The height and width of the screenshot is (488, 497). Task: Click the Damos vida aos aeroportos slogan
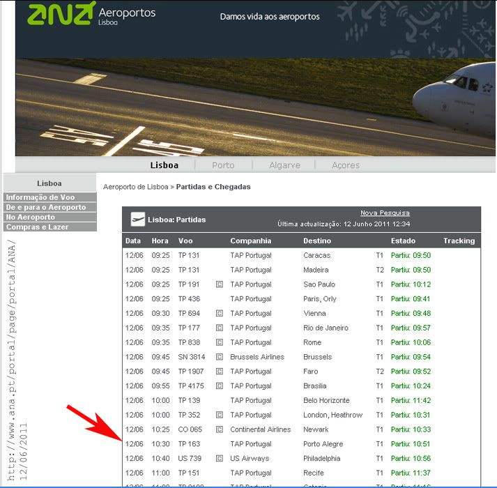(x=270, y=17)
